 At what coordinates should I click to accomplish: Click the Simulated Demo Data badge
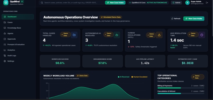tap(111, 17)
